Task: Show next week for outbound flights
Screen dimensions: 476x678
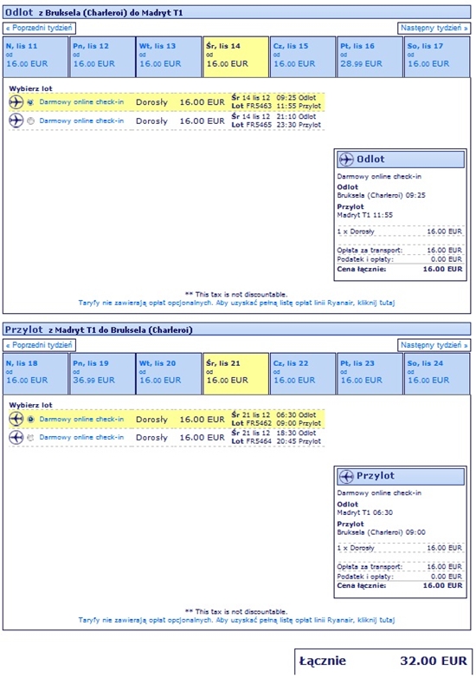Action: [x=434, y=28]
